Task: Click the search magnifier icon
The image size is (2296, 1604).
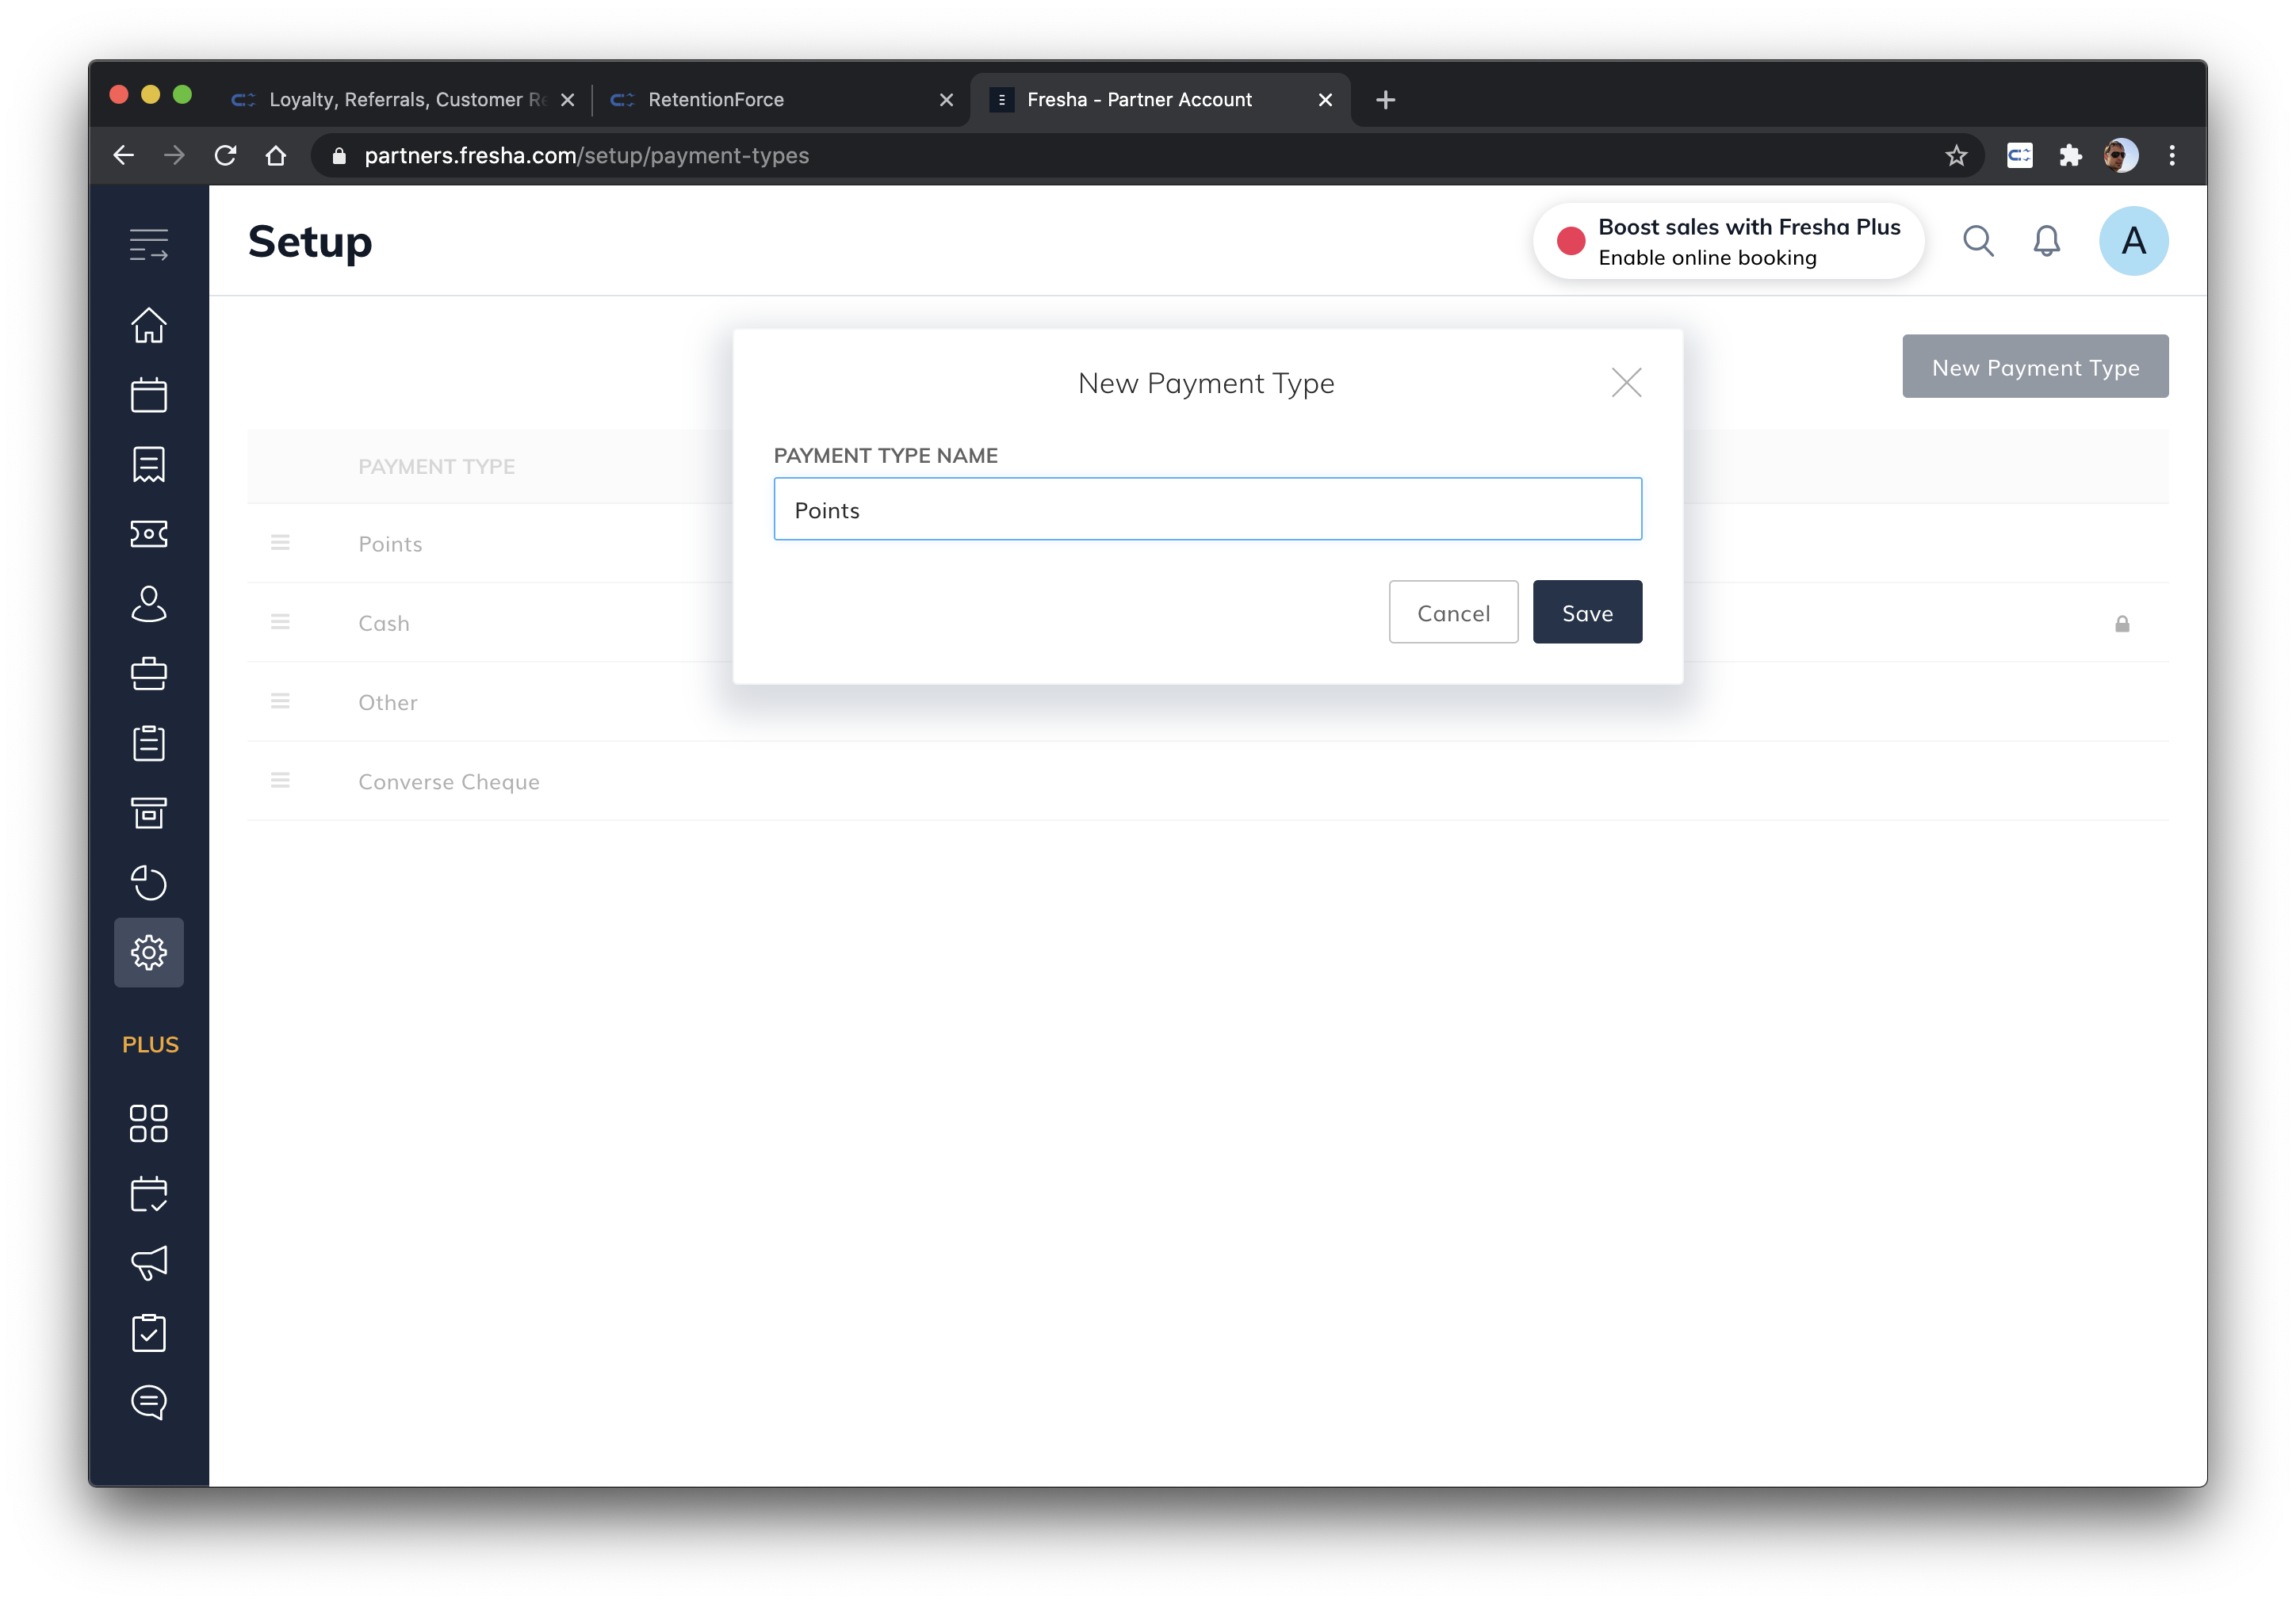Action: pos(1978,241)
